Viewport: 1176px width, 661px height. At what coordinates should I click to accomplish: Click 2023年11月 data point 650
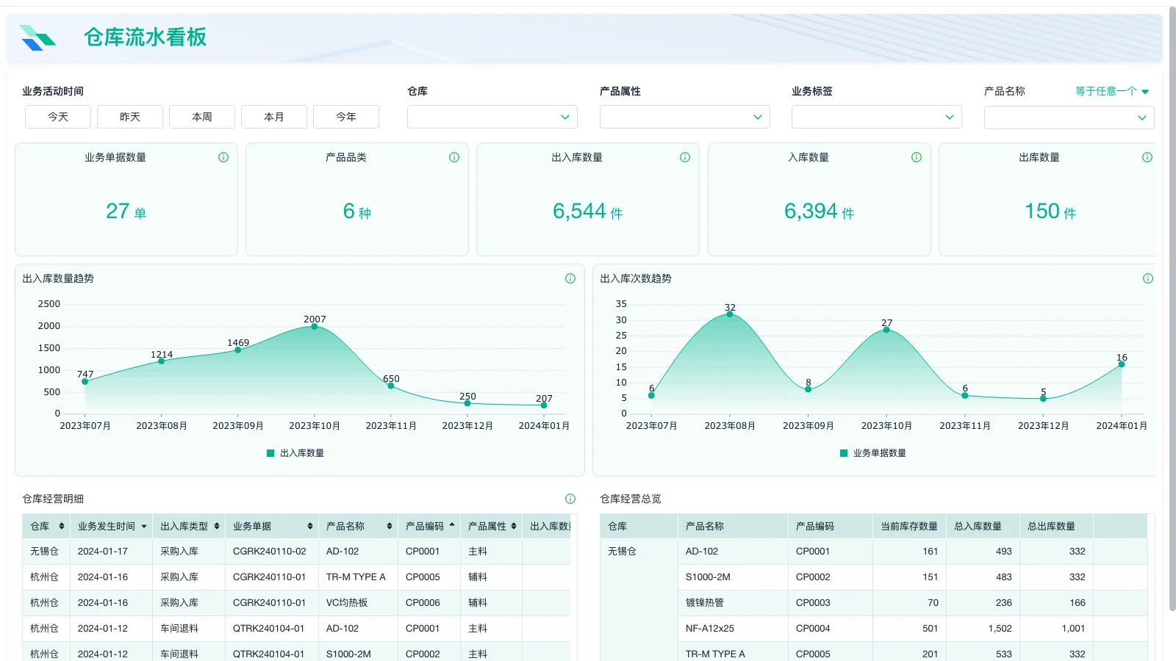coord(391,386)
